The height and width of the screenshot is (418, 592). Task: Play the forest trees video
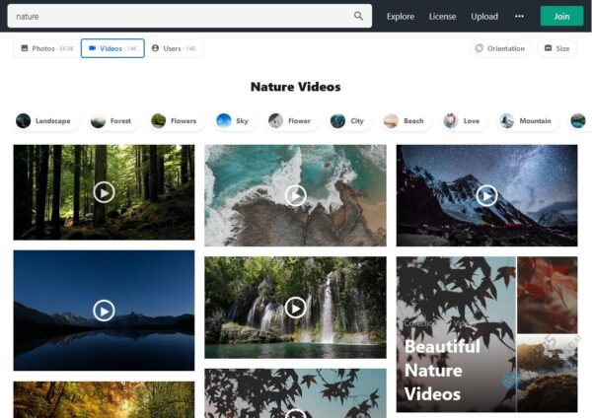[104, 192]
